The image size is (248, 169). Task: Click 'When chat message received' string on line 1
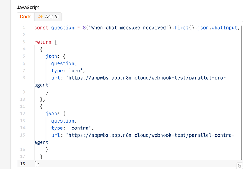click(x=129, y=28)
